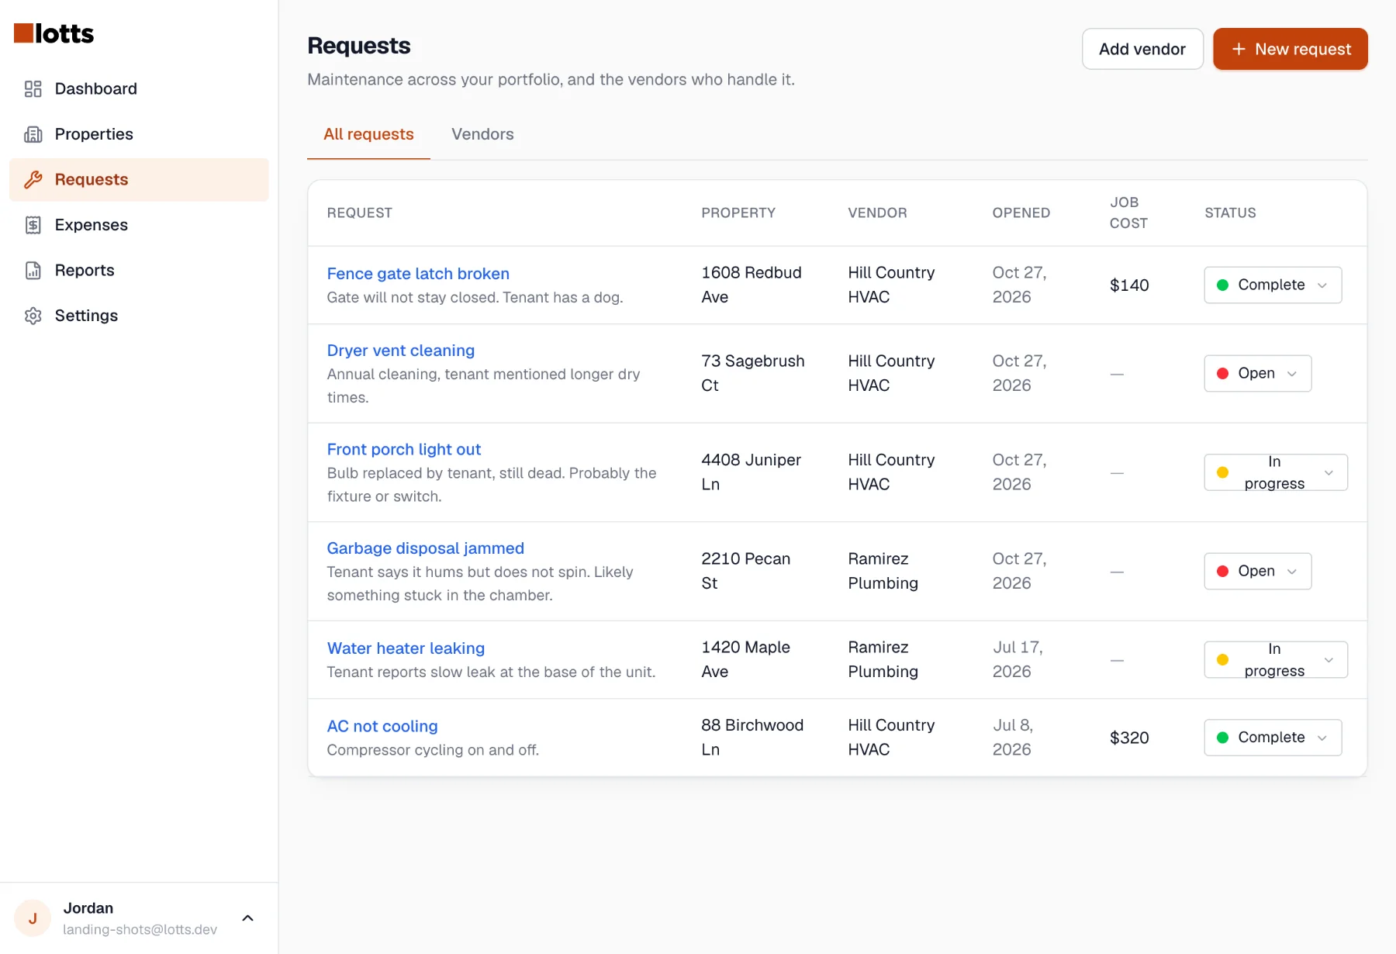Click the Expenses receipt icon
Screen dimensions: 1396x954
click(33, 225)
